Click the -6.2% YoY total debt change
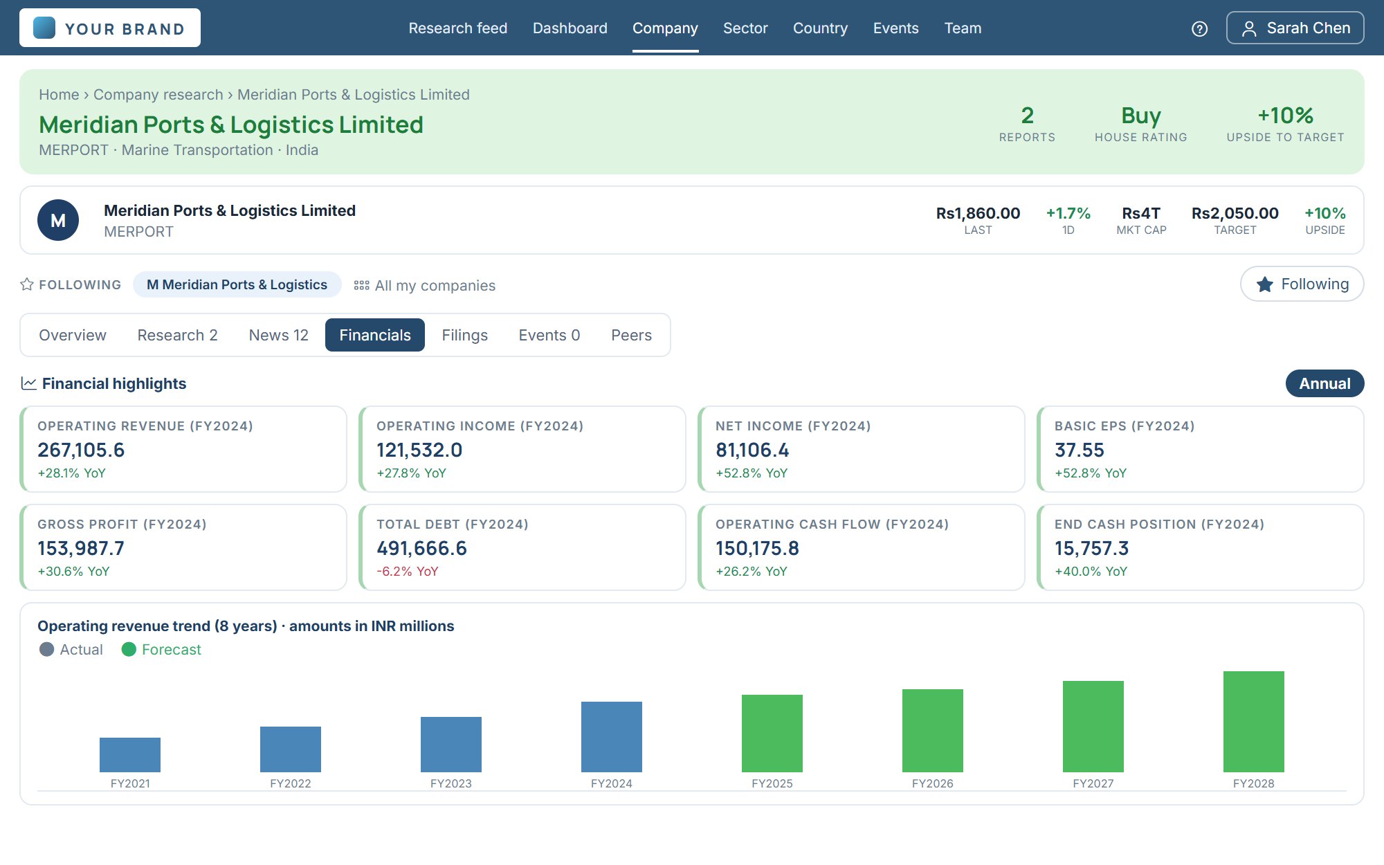The width and height of the screenshot is (1384, 865). pos(408,572)
